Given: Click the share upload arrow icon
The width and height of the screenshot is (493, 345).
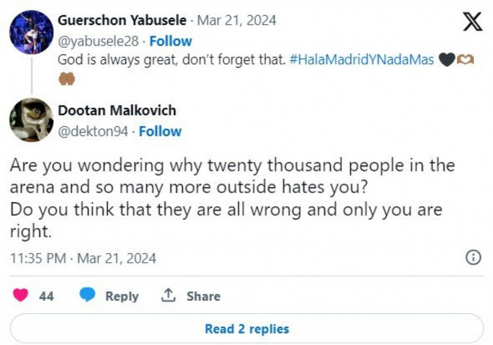Looking at the screenshot, I should [x=168, y=296].
